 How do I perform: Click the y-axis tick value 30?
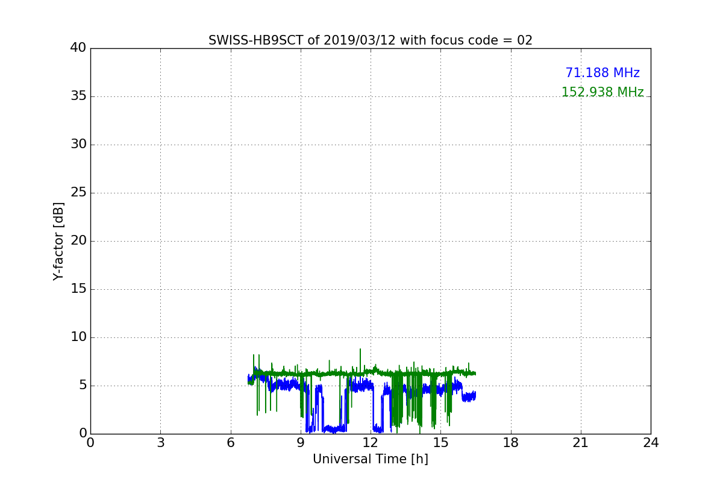(x=78, y=145)
